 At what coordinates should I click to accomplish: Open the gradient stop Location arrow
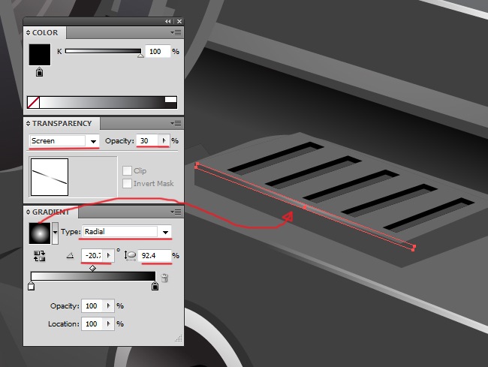point(109,324)
